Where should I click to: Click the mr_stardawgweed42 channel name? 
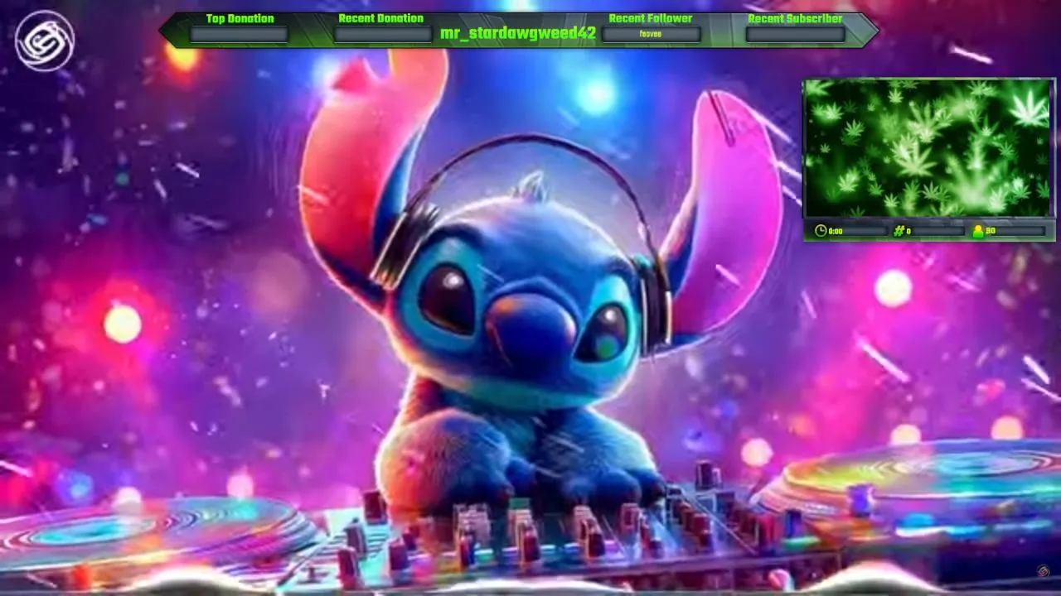tap(518, 34)
